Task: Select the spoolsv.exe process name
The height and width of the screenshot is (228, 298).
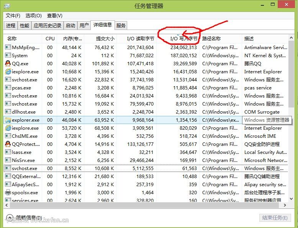Action: point(25,193)
